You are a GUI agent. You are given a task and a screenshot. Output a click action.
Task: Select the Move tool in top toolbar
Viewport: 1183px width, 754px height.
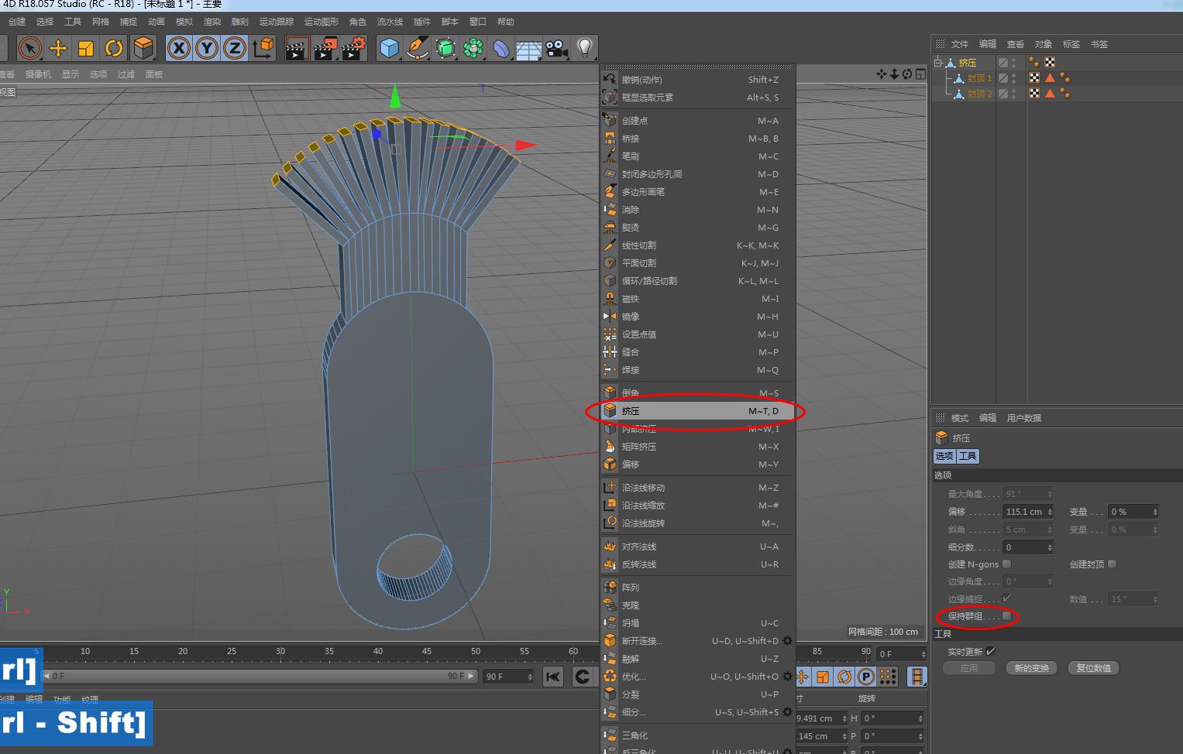coord(58,49)
